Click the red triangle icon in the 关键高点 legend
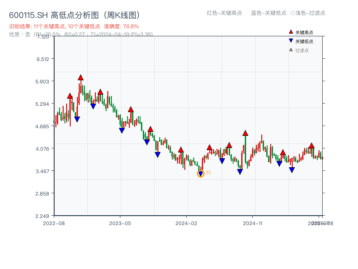The width and height of the screenshot is (358, 269). point(291,32)
